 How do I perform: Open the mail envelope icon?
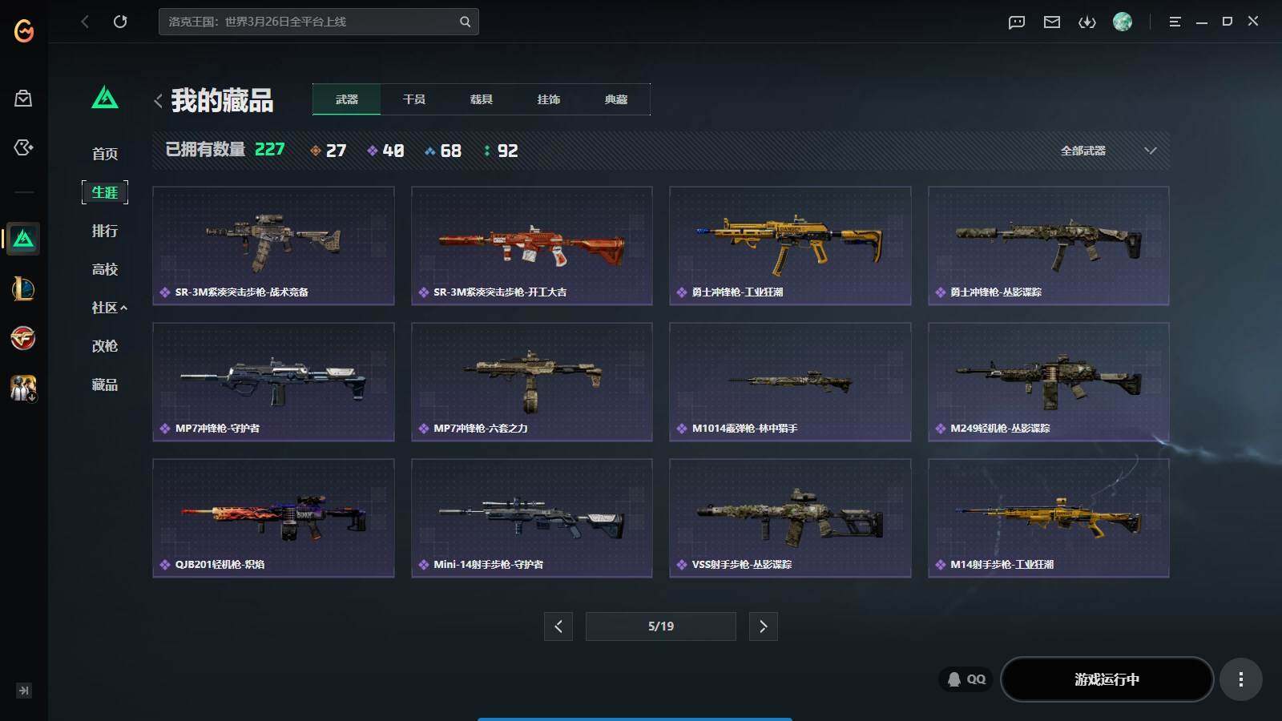(x=1052, y=22)
